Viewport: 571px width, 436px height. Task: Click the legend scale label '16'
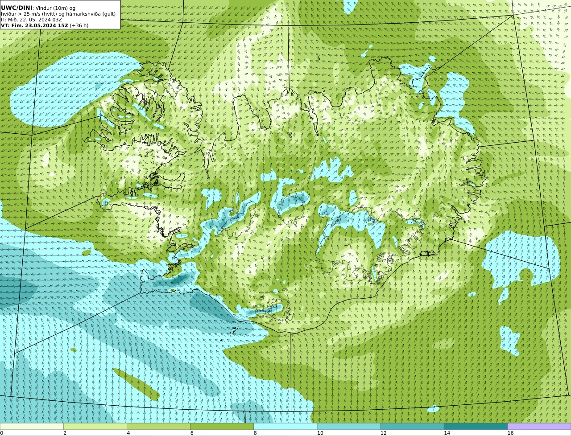[510, 433]
